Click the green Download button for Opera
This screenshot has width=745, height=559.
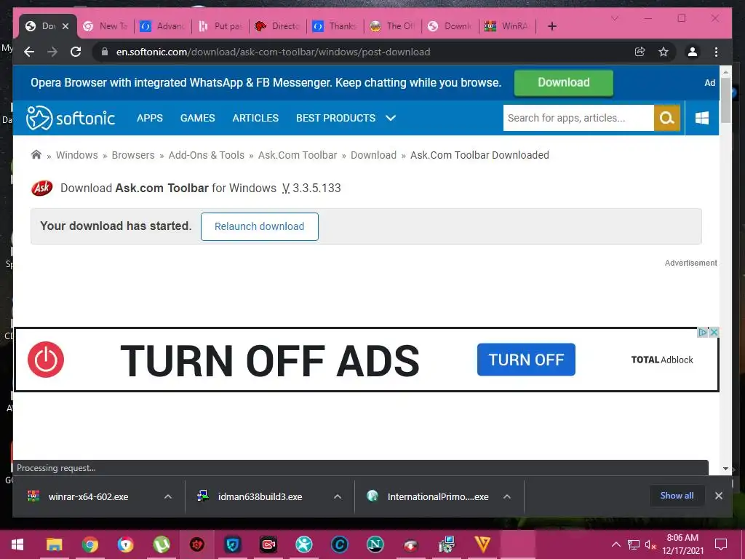[564, 82]
